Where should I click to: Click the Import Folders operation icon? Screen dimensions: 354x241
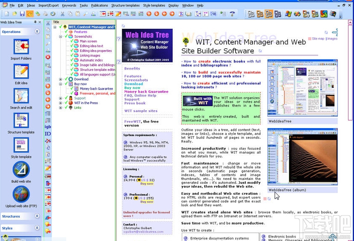point(21,47)
